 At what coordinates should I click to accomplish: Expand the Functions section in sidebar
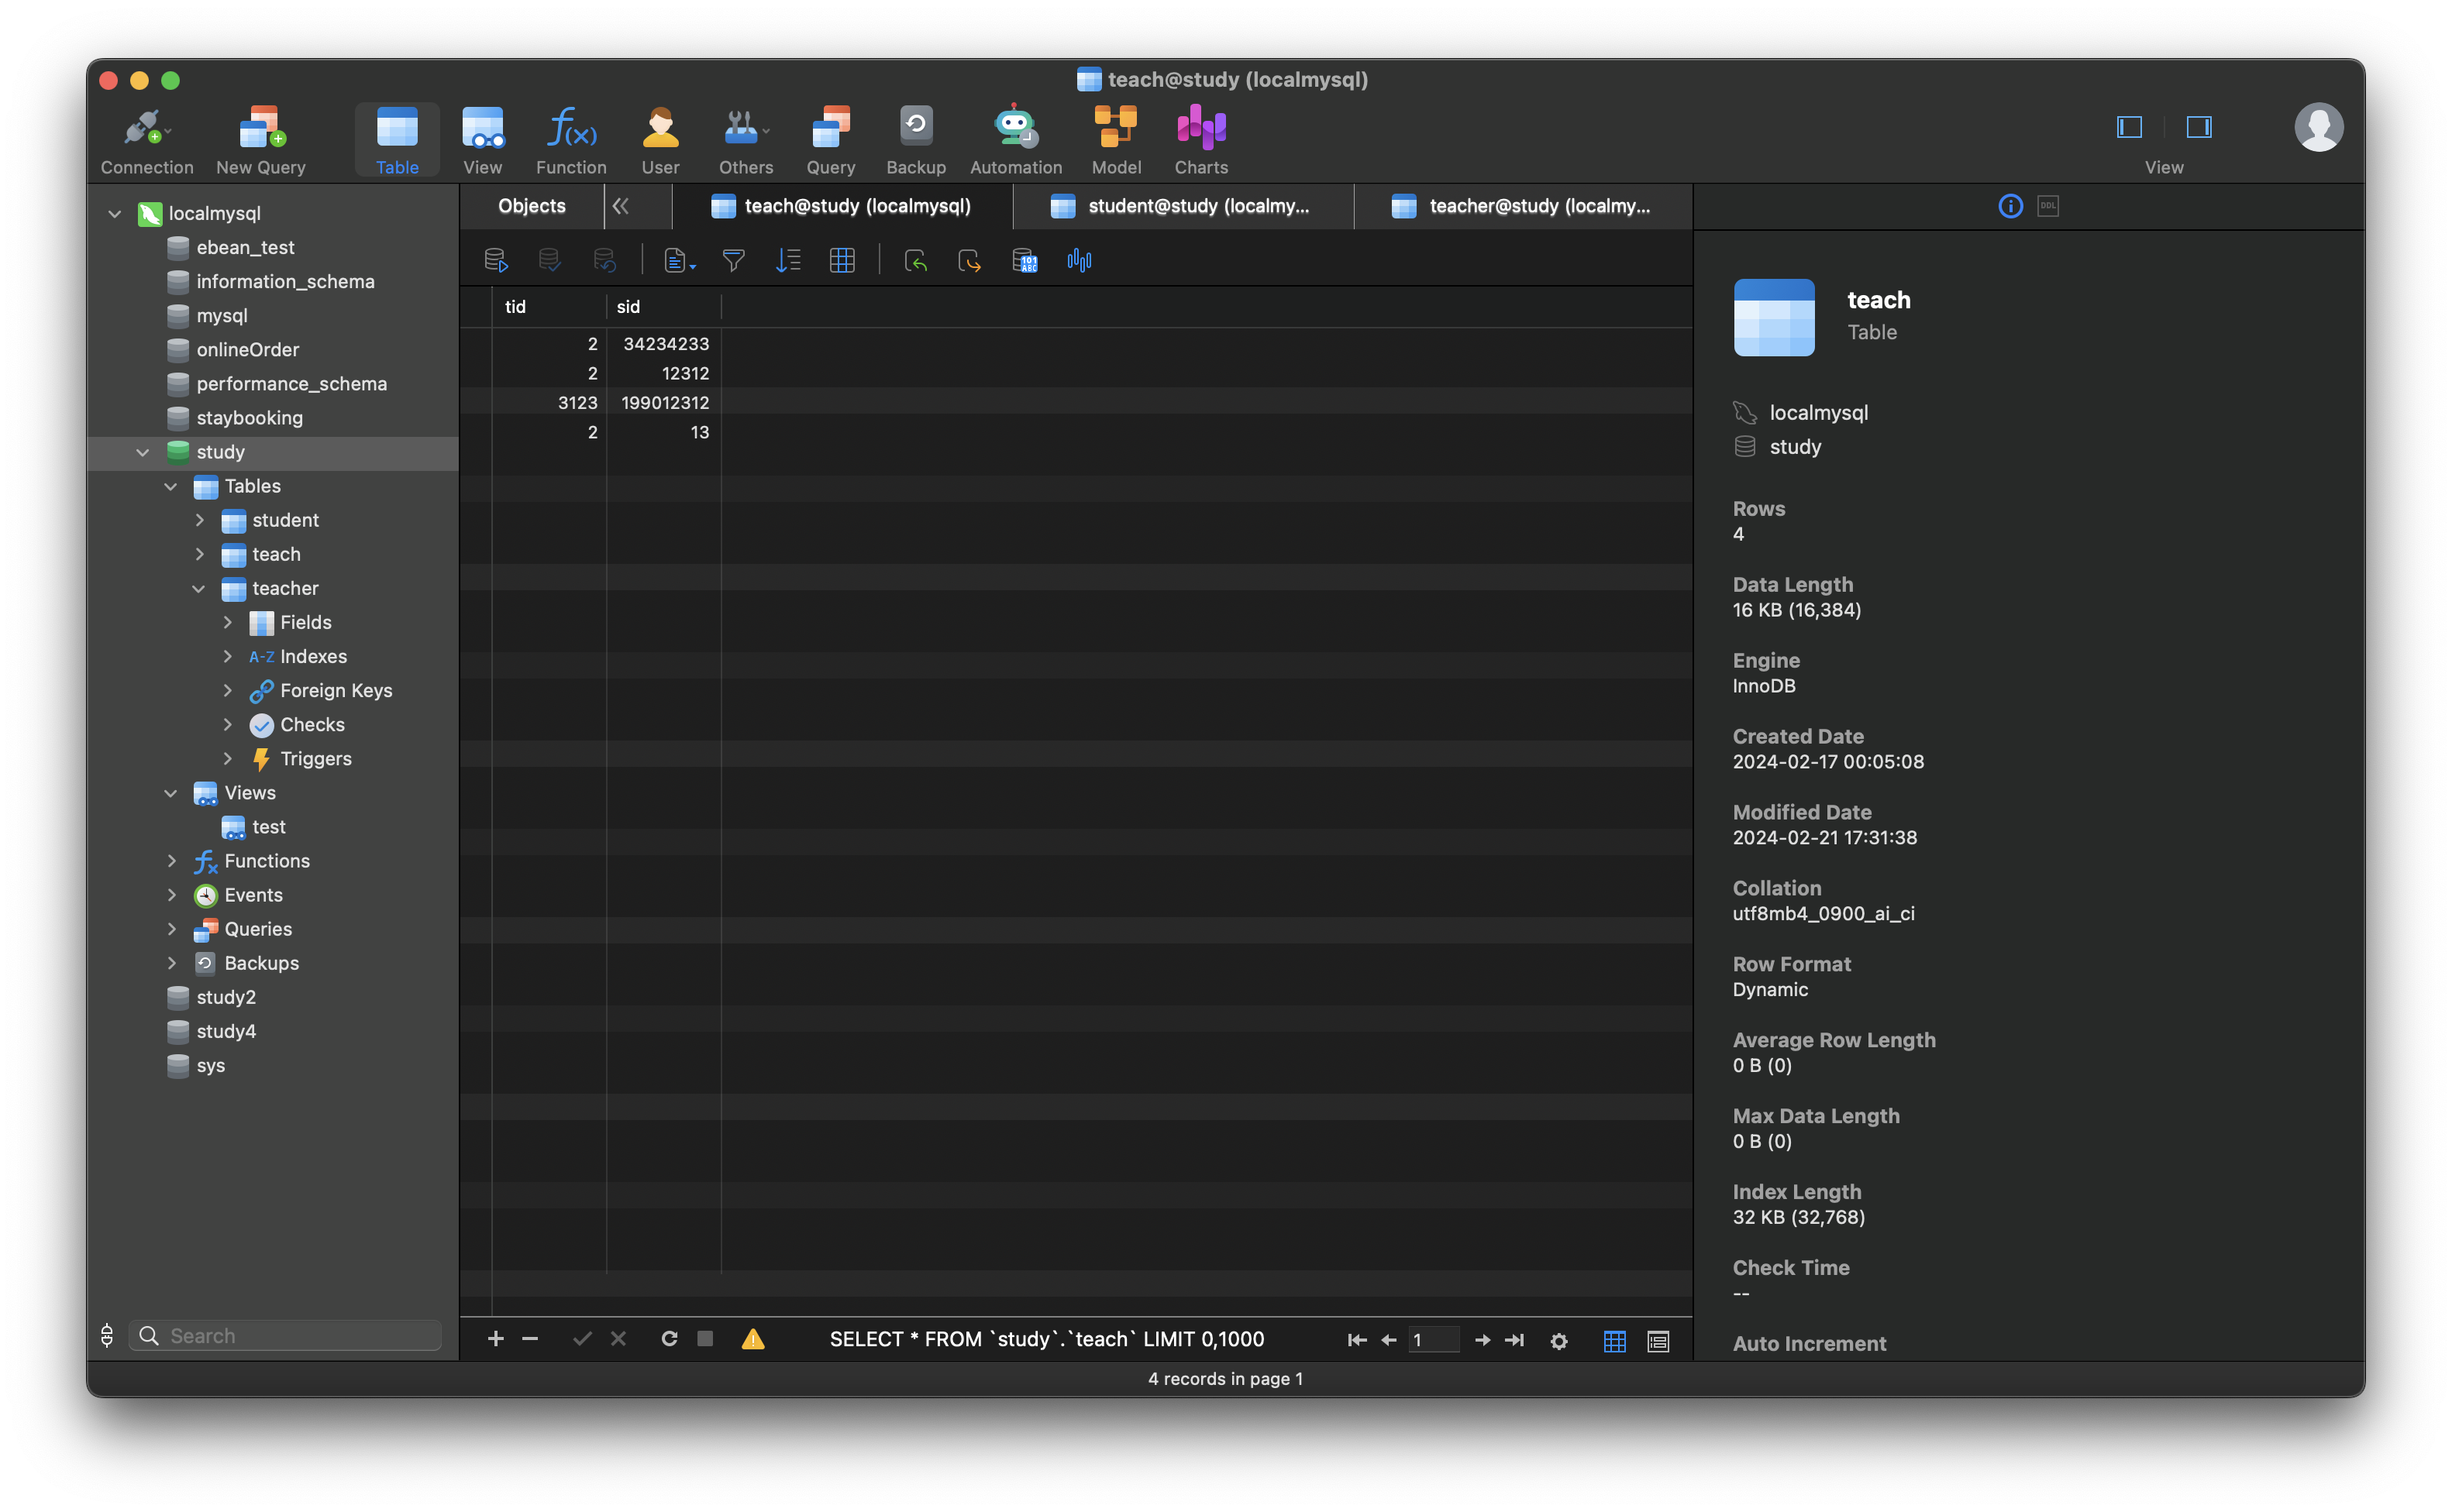coord(170,859)
